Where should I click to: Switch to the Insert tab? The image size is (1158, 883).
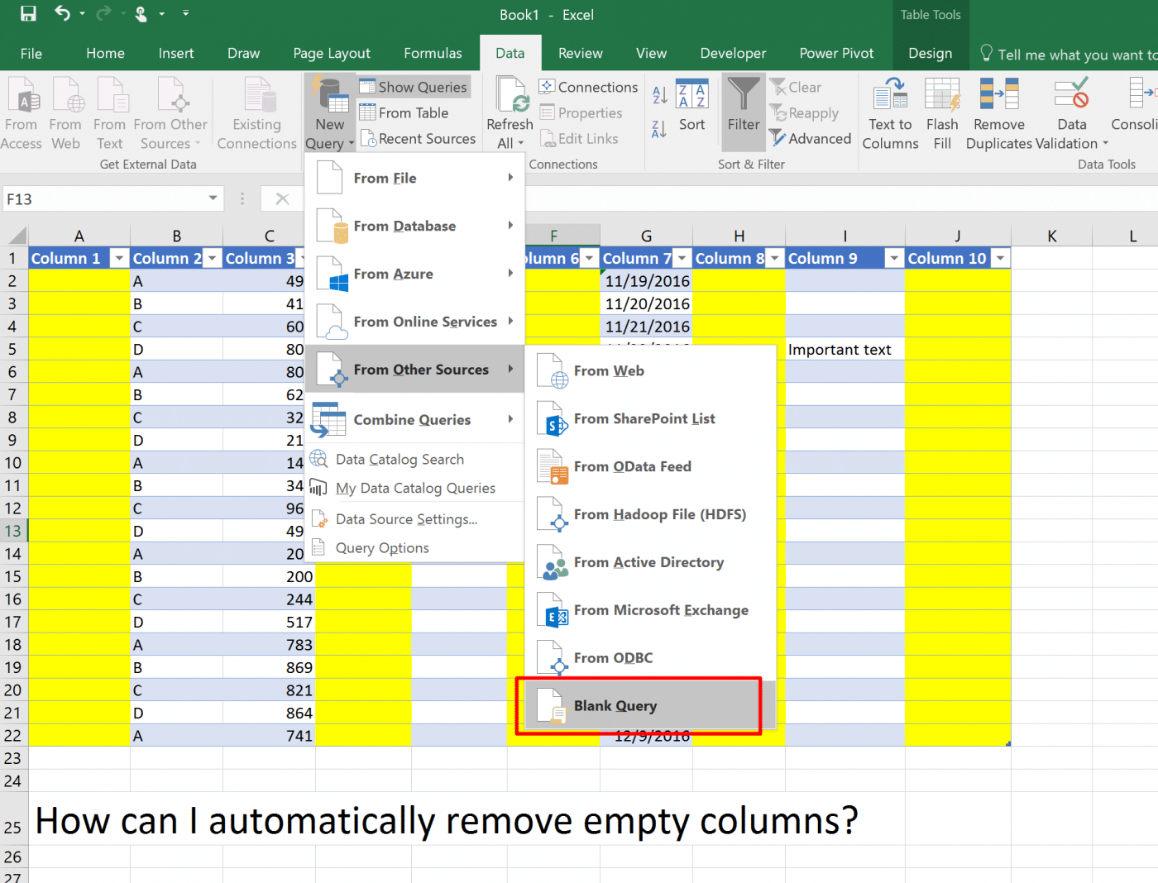click(x=176, y=53)
